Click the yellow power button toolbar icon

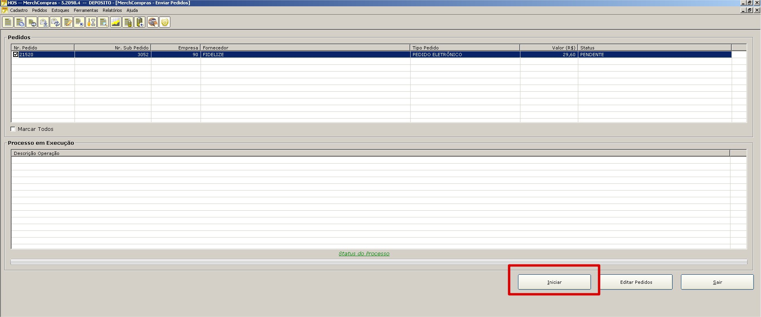tap(165, 22)
